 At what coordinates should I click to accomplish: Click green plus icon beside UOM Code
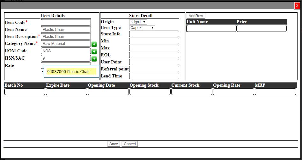click(x=94, y=51)
